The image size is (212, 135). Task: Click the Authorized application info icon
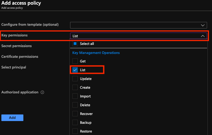[42, 93]
